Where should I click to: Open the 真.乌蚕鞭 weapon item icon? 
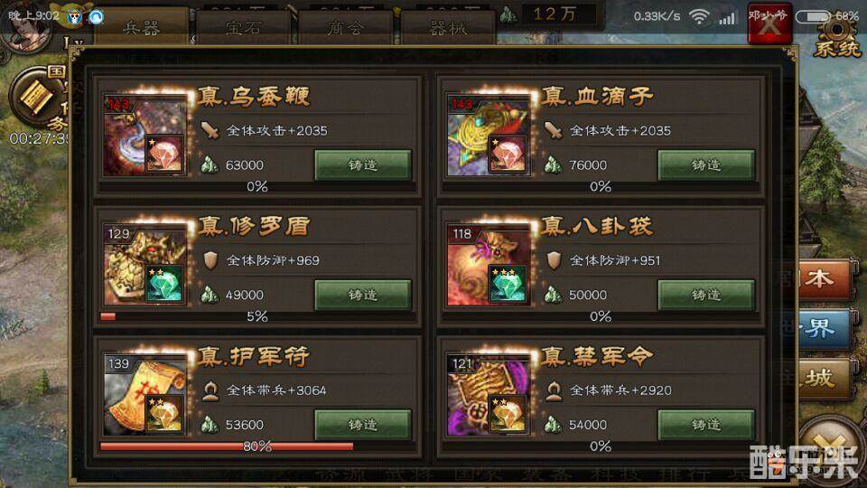[145, 136]
